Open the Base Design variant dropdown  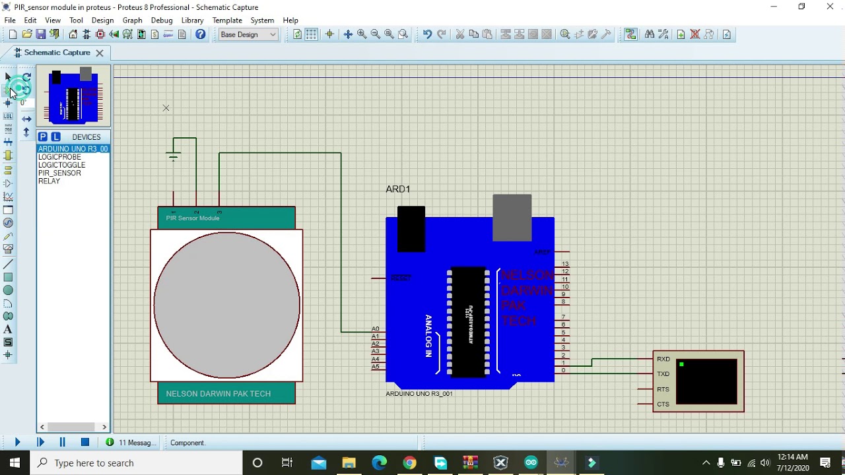(x=248, y=34)
